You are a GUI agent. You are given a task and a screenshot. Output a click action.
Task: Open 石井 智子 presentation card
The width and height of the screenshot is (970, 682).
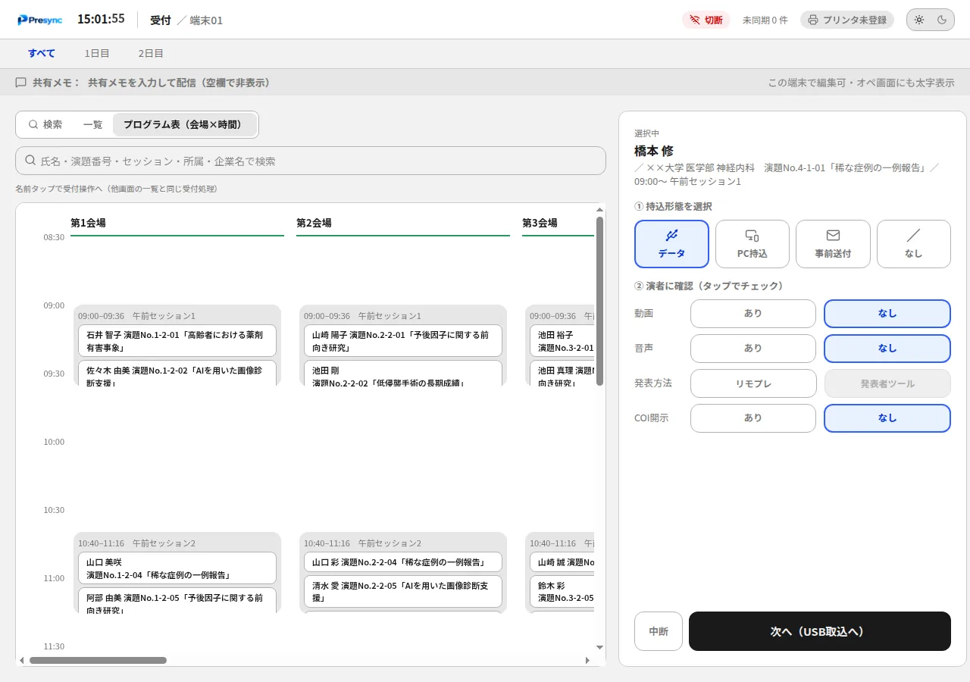(177, 341)
